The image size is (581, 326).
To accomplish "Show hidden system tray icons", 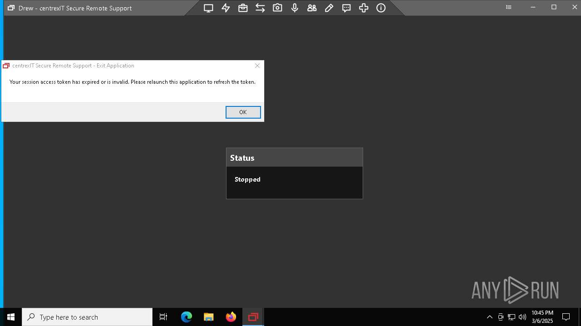I will click(489, 317).
